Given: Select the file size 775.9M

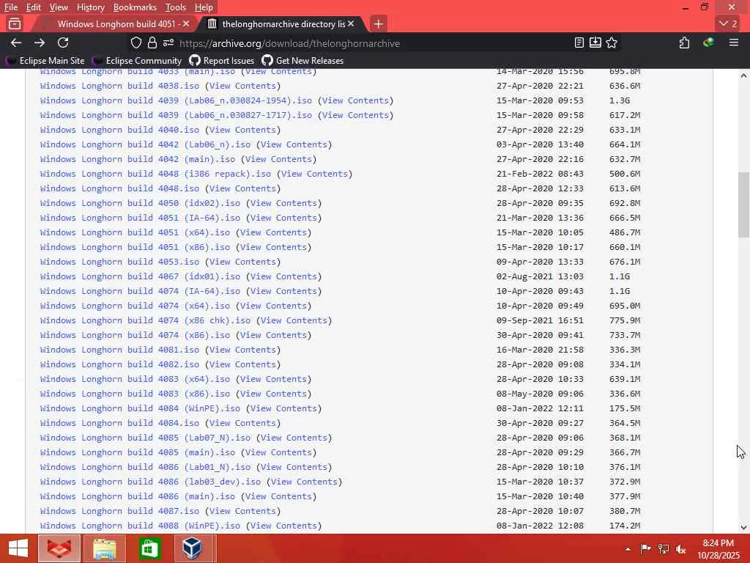Looking at the screenshot, I should [x=625, y=320].
